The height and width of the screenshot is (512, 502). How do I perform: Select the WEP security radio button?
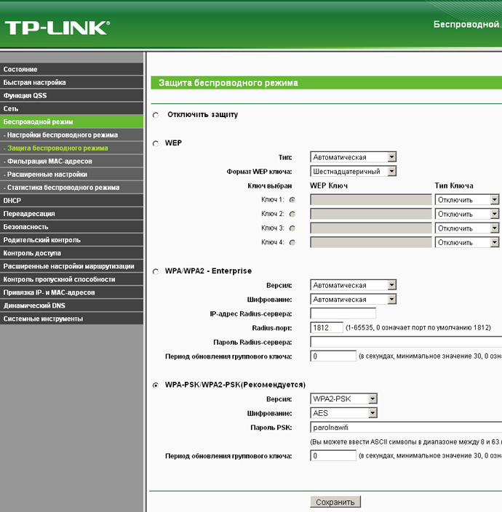tap(156, 143)
